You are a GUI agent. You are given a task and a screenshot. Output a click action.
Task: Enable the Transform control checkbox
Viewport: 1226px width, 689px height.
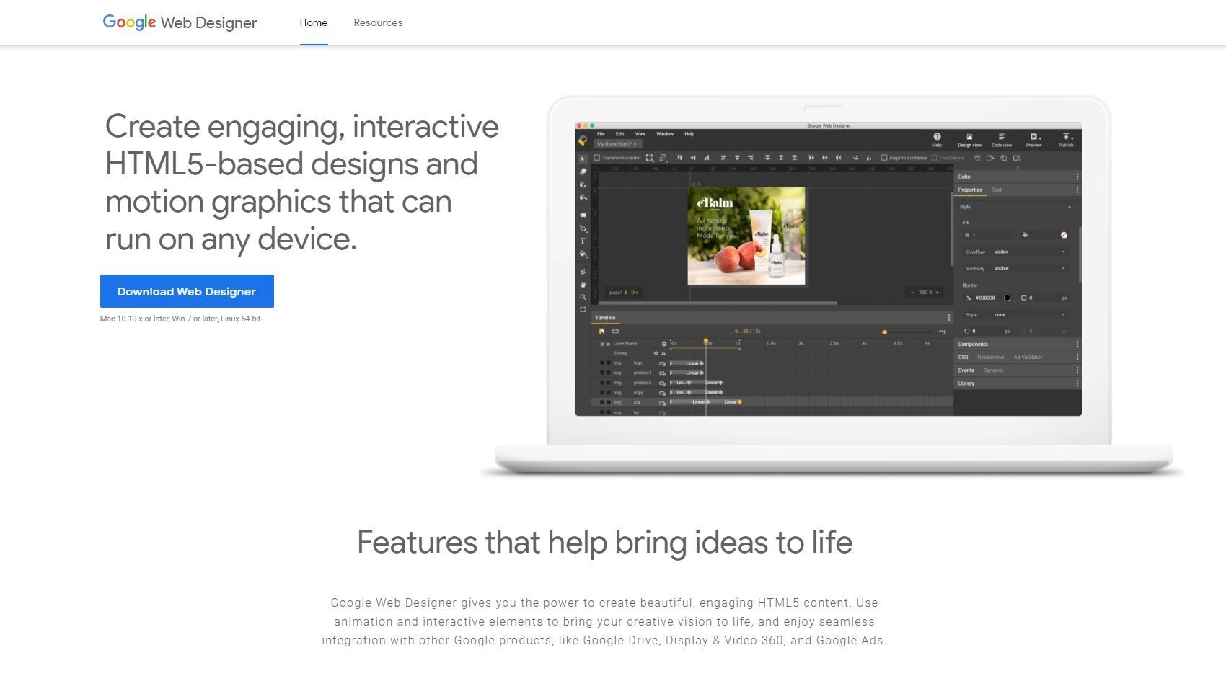coord(596,158)
